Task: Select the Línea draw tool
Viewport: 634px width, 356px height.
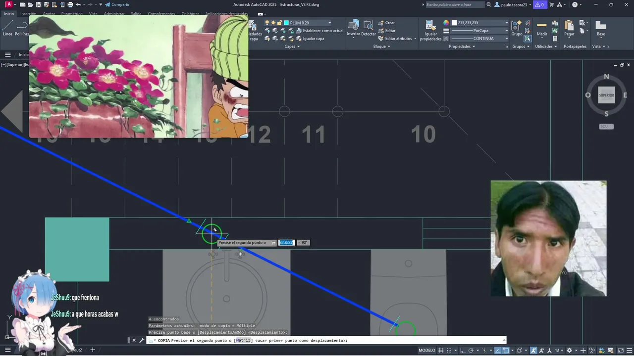Action: click(7, 28)
